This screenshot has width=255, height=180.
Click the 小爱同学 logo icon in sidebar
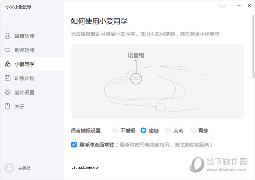[x=8, y=64]
